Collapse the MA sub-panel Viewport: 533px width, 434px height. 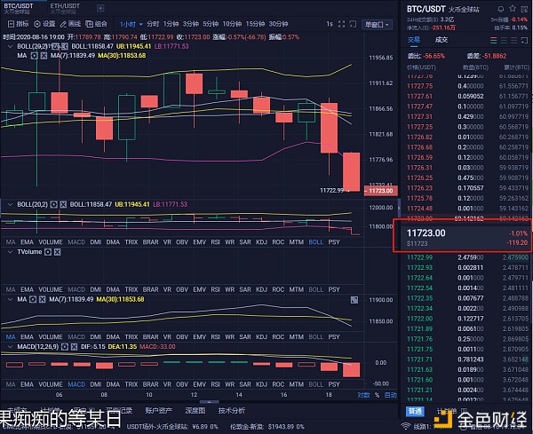10,299
